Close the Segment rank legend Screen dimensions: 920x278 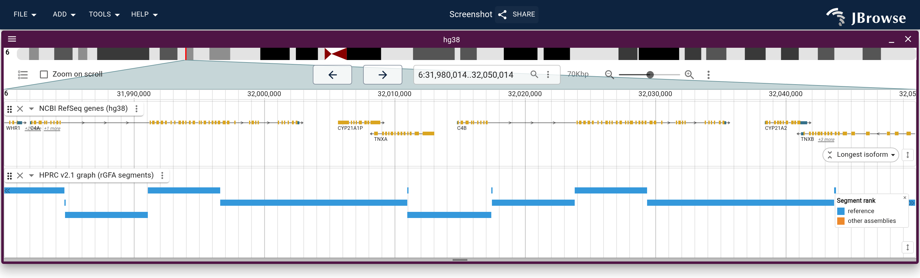point(905,197)
